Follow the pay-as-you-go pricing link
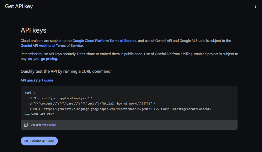This screenshot has width=262, height=152. click(39, 59)
